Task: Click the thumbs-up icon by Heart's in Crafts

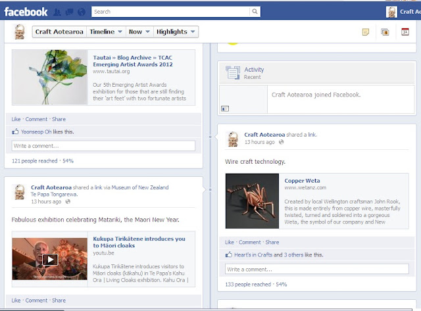Action: 229,254
